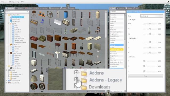Click the Browse Sounds speaker icon
Screen dimensions: 170x96
9,83
